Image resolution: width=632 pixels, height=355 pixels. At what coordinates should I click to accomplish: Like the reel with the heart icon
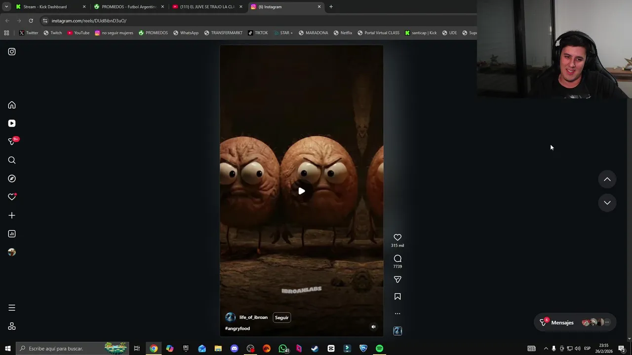pos(397,238)
